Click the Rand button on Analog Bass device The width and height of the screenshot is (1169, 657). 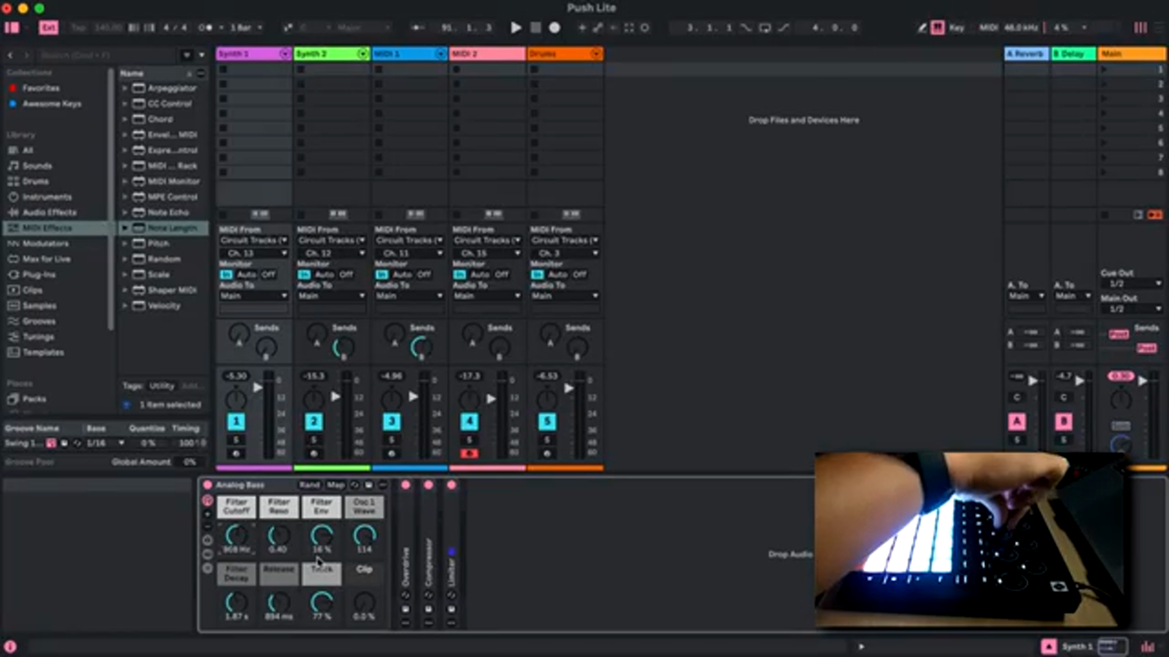click(x=310, y=485)
